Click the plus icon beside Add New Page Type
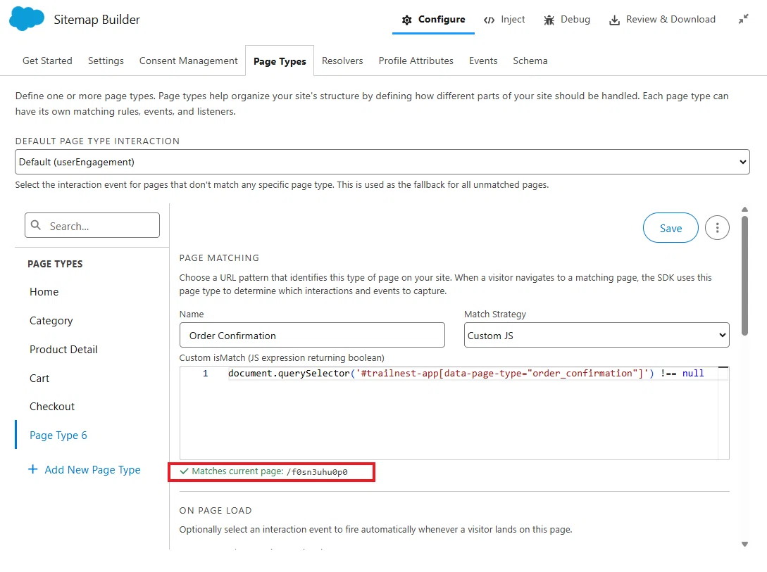Image resolution: width=767 pixels, height=572 pixels. (33, 469)
